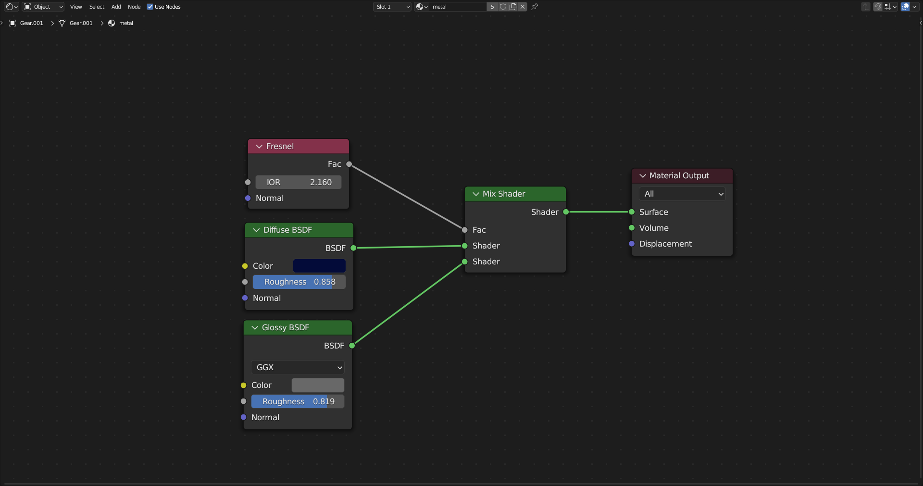923x486 pixels.
Task: Click the Material Output Surface socket
Action: click(632, 212)
